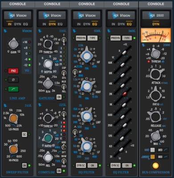Viewport: 174px width, 178px height.
Task: Select the EQ tab on fourth console
Action: (129, 24)
